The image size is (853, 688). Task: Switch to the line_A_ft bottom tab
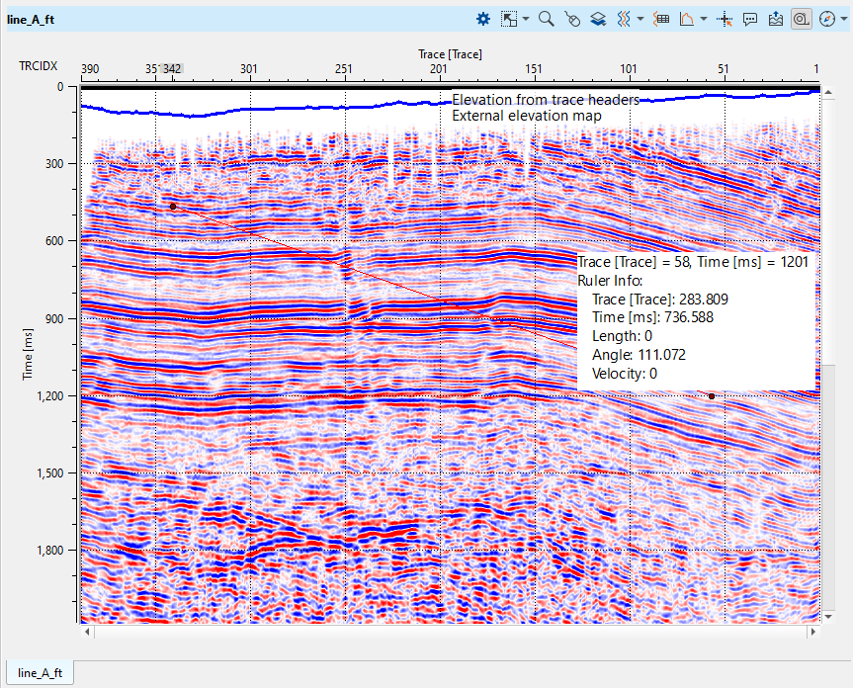tap(40, 673)
